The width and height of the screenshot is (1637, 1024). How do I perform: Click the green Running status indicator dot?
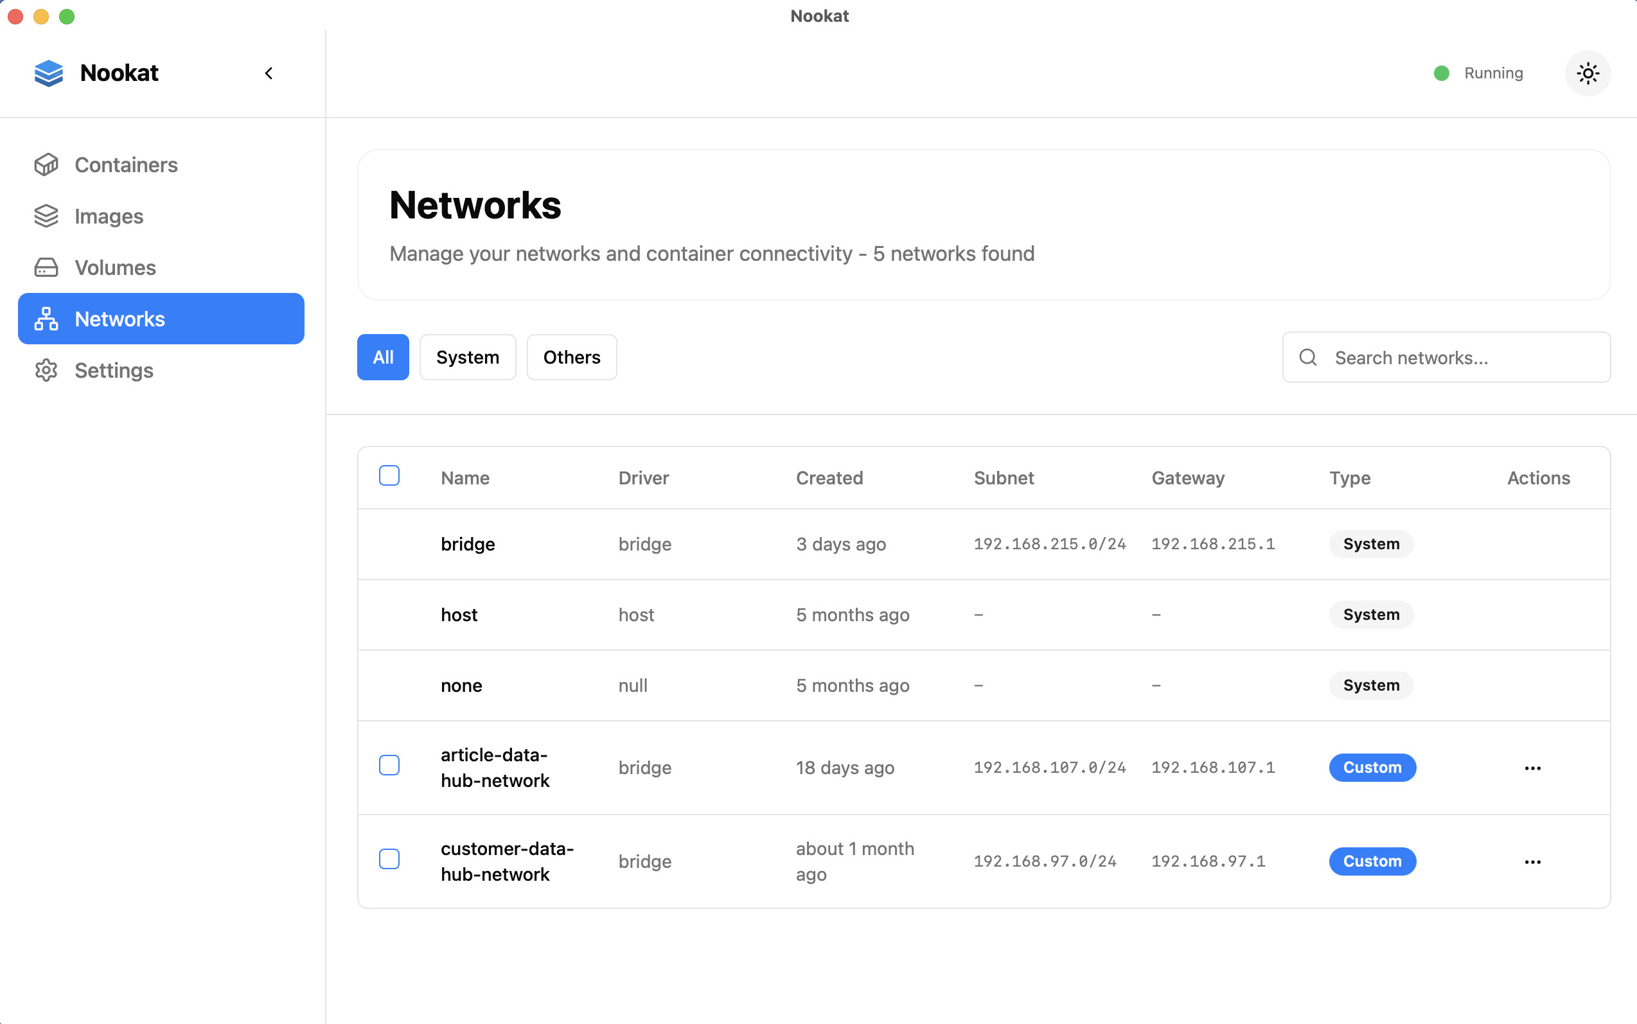point(1441,73)
